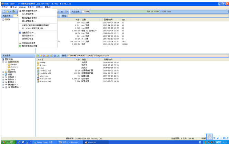Open the 帮助(H) menu

click(48, 7)
